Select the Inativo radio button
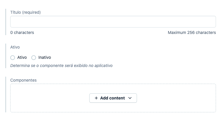 point(34,58)
